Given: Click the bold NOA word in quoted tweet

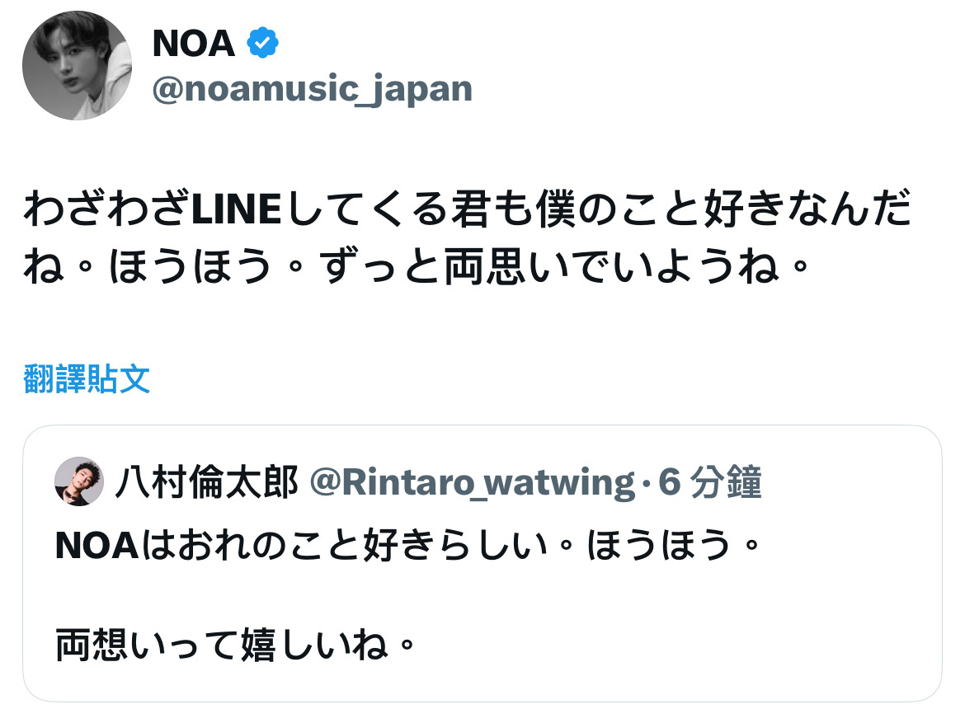Looking at the screenshot, I should (96, 546).
